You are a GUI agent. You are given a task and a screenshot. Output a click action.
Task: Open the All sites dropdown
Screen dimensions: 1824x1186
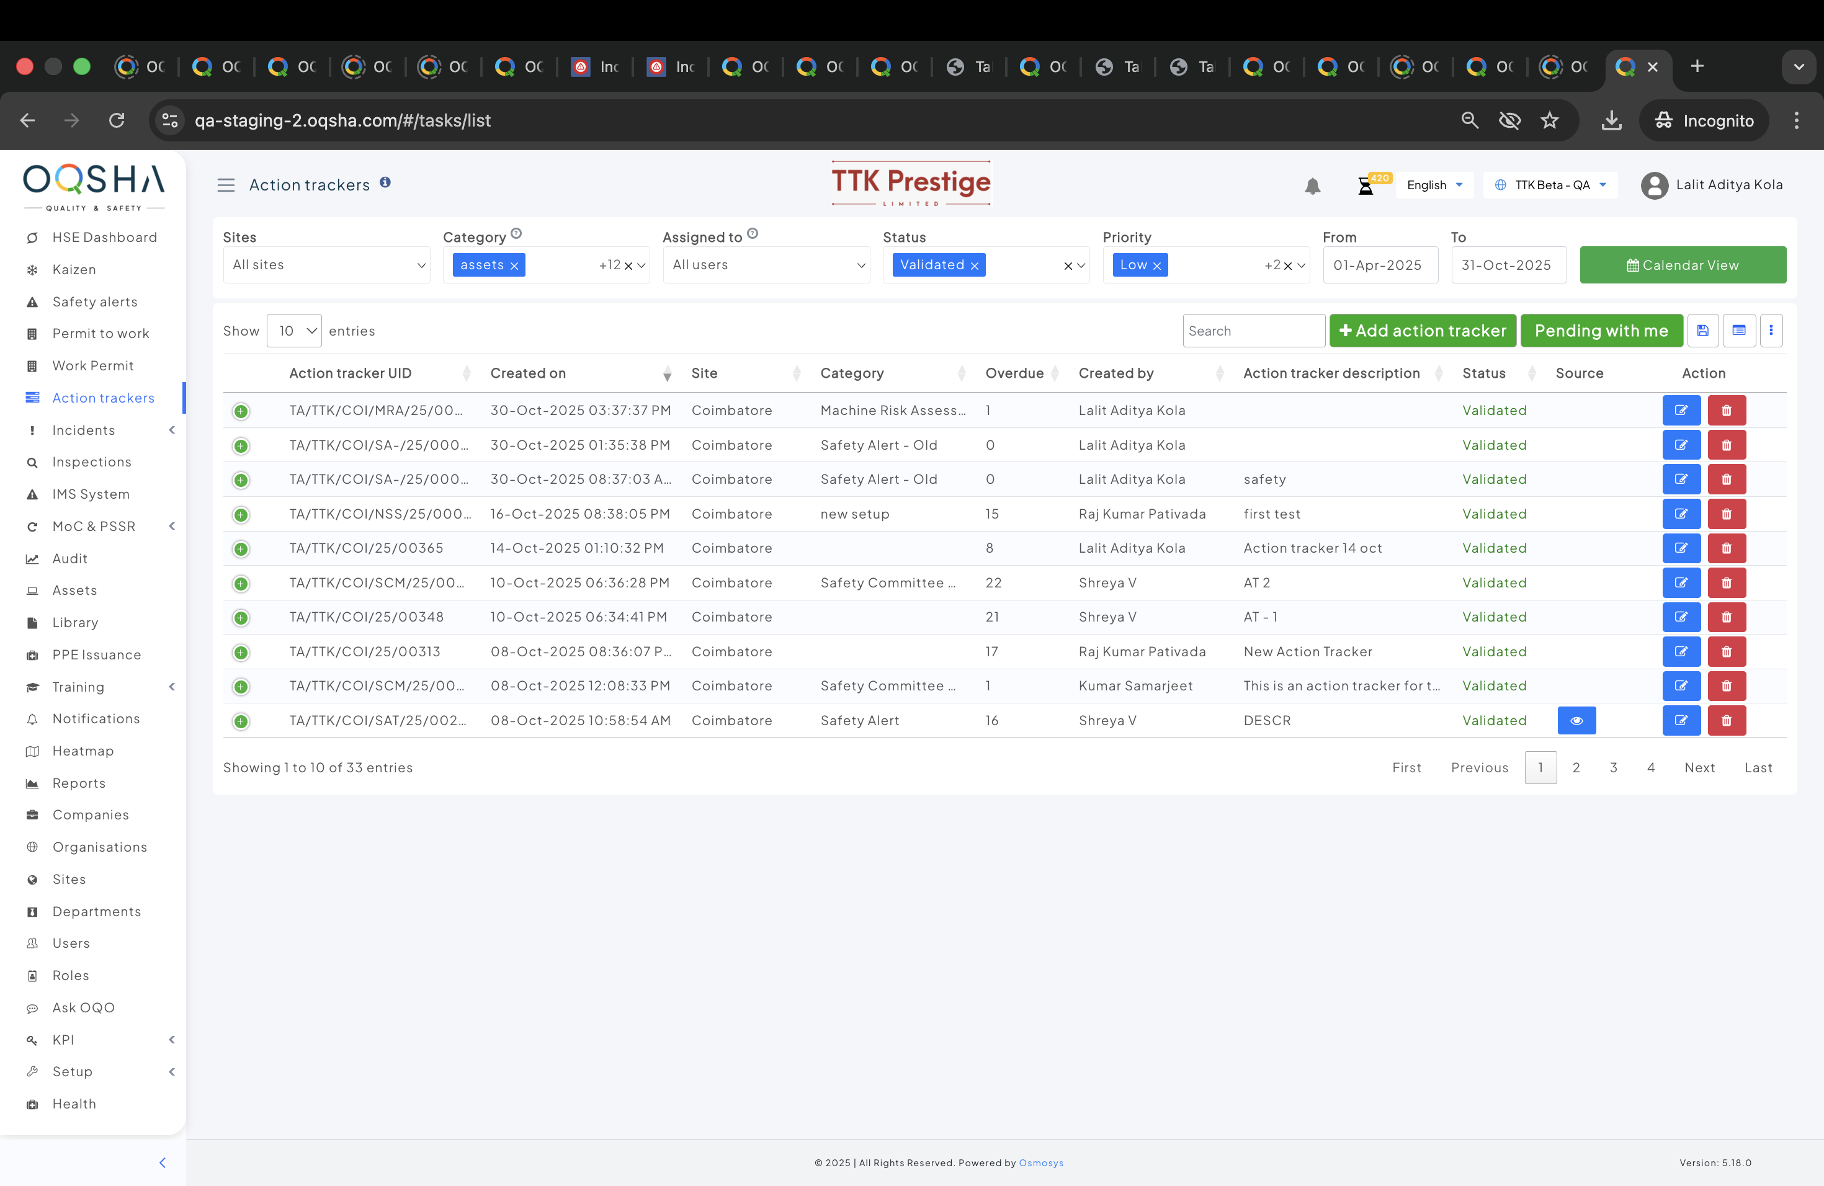(x=326, y=265)
